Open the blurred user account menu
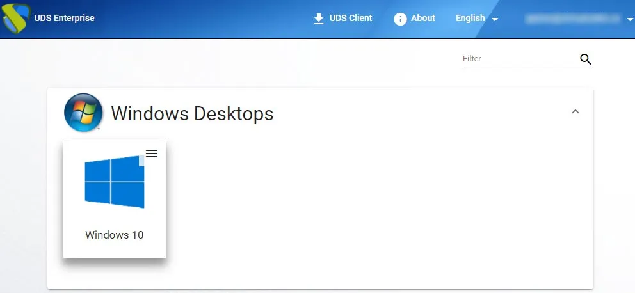This screenshot has height=293, width=635. pyautogui.click(x=579, y=19)
